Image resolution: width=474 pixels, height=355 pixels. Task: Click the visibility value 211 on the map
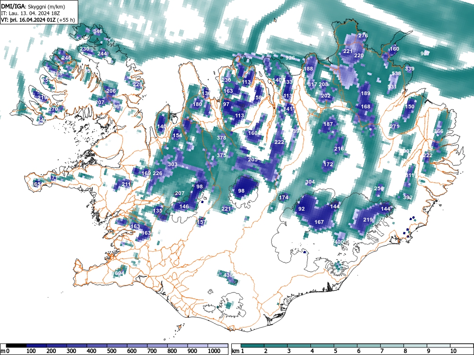tap(126, 184)
